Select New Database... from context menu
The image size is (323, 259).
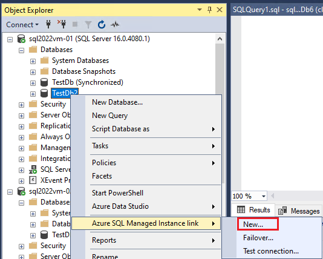146,102
